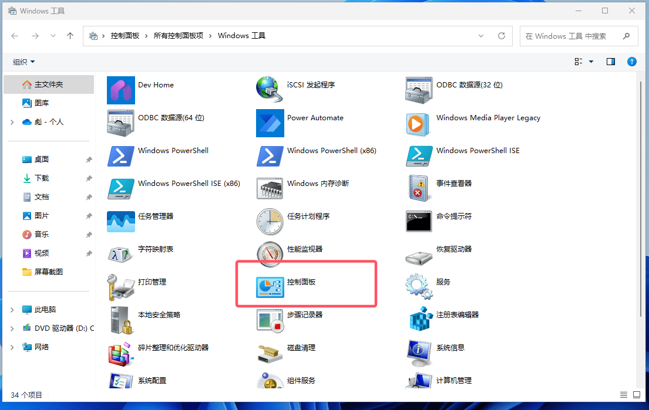Select 恢复驱动器 icon
Screen dimensions: 649x410
tap(419, 257)
